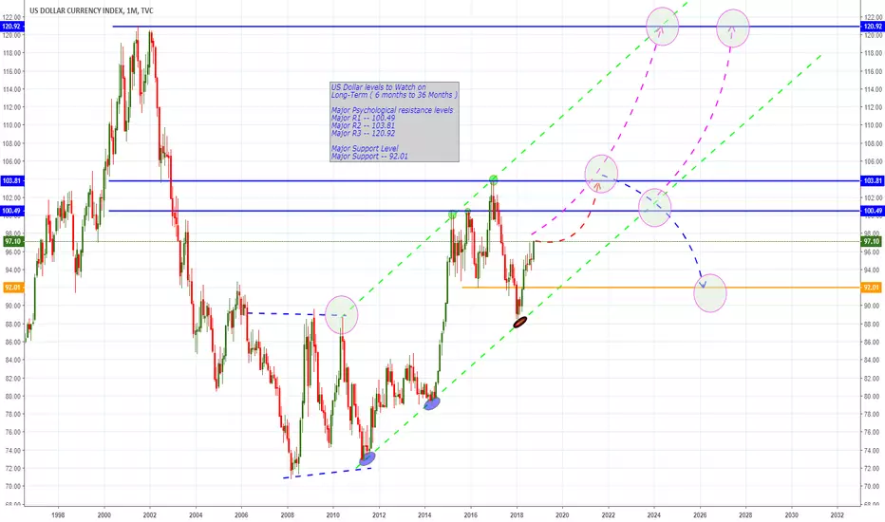The image size is (885, 522).
Task: Select the blue ellipse marker near the 2014 low
Action: click(432, 403)
